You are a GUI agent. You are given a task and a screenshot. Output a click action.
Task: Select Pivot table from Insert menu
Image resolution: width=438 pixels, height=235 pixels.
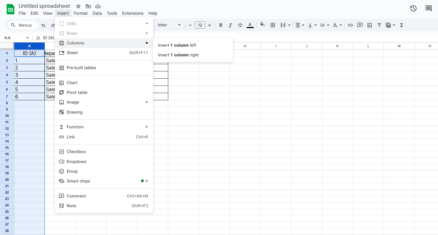77,92
